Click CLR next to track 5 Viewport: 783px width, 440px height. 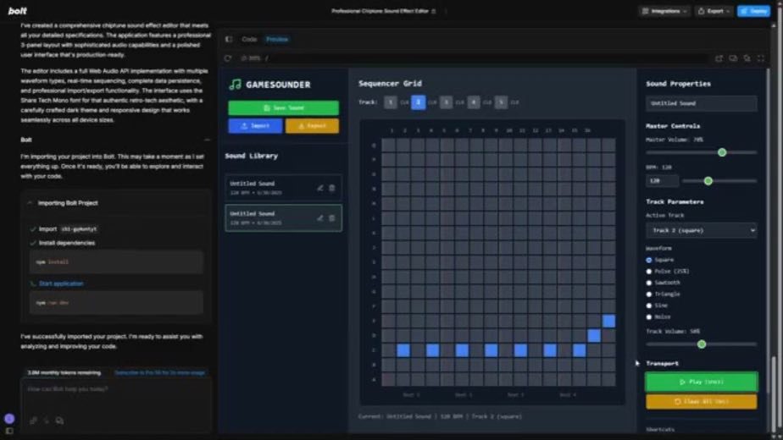(x=514, y=102)
